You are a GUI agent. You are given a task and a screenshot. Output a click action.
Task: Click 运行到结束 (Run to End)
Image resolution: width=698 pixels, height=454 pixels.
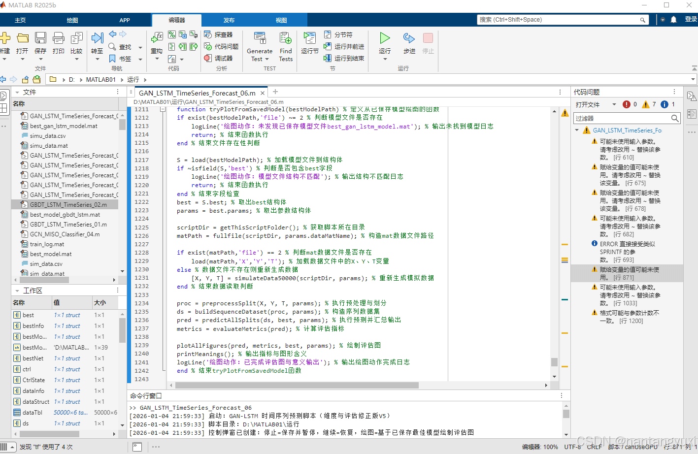pos(344,58)
